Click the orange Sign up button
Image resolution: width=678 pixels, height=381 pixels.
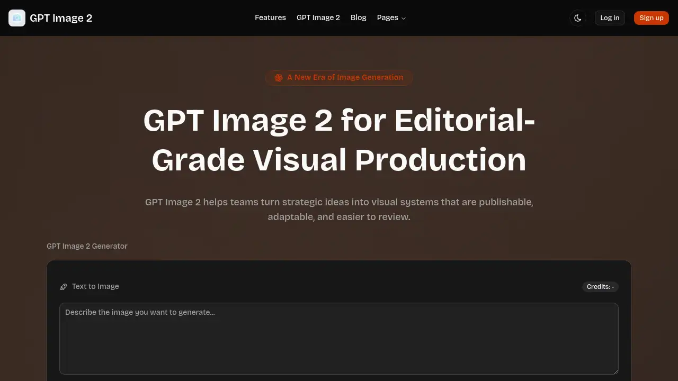tap(651, 17)
